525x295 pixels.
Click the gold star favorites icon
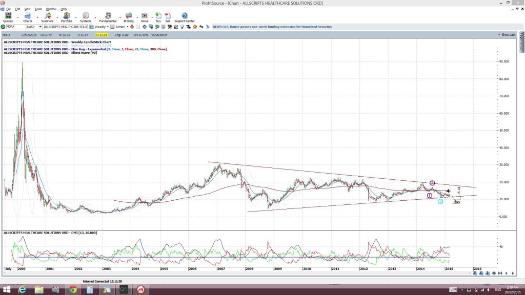click(x=195, y=27)
